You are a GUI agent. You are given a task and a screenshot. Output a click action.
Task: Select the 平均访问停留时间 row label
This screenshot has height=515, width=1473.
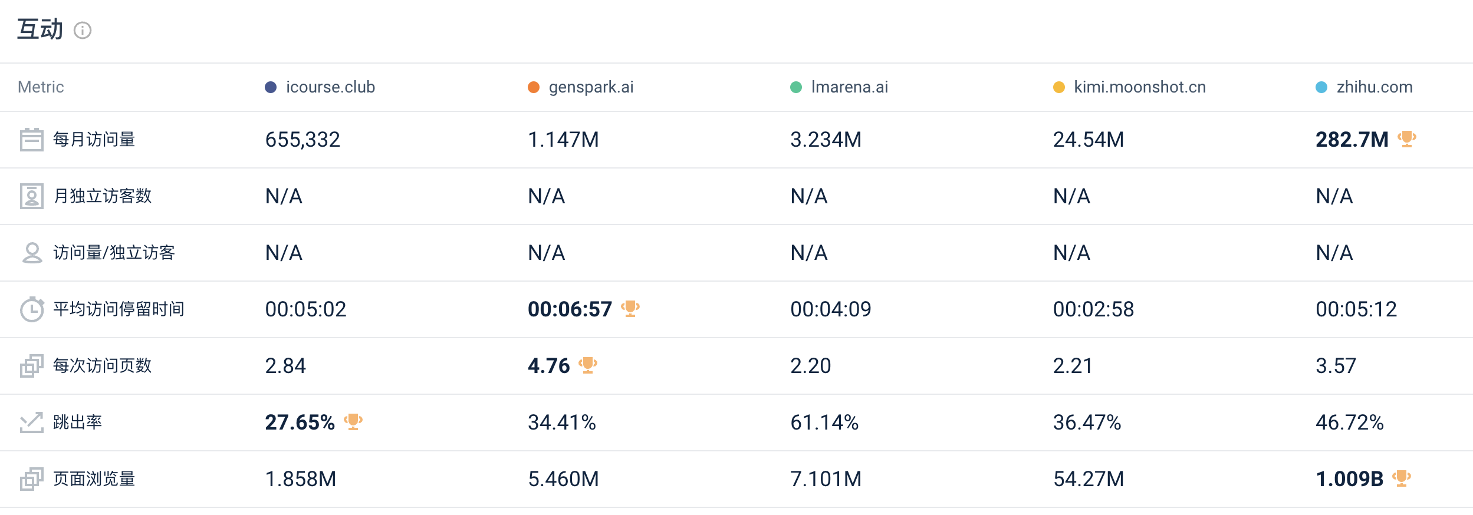119,309
